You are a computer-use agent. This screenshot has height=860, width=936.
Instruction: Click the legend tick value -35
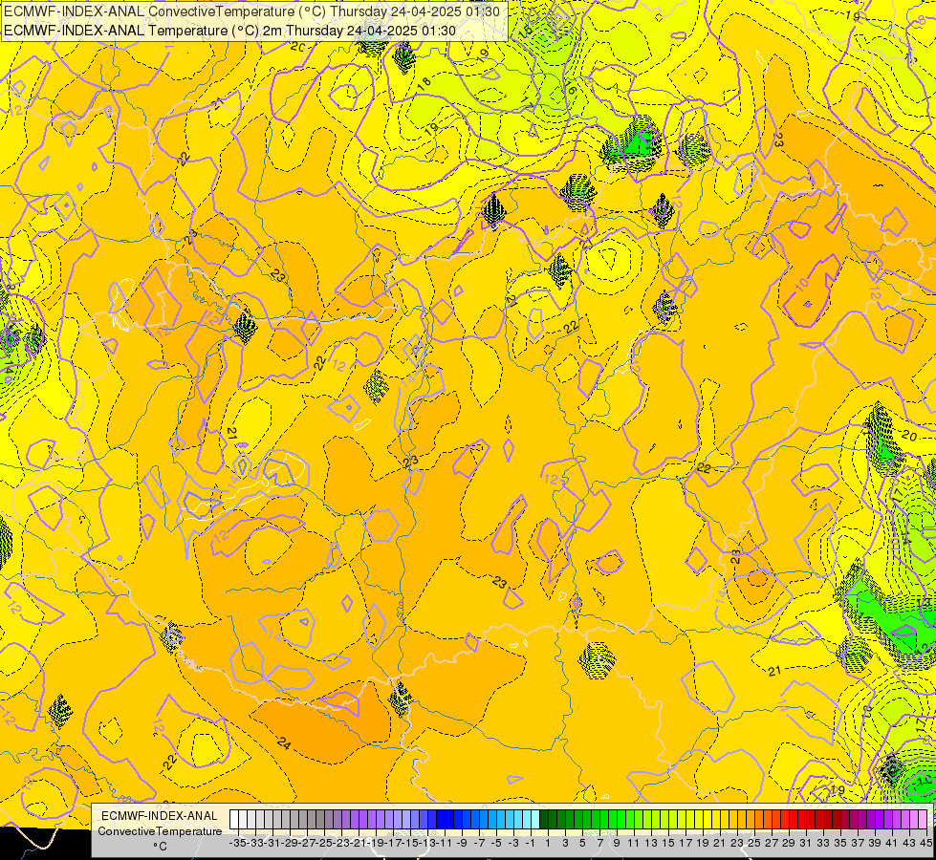point(238,843)
